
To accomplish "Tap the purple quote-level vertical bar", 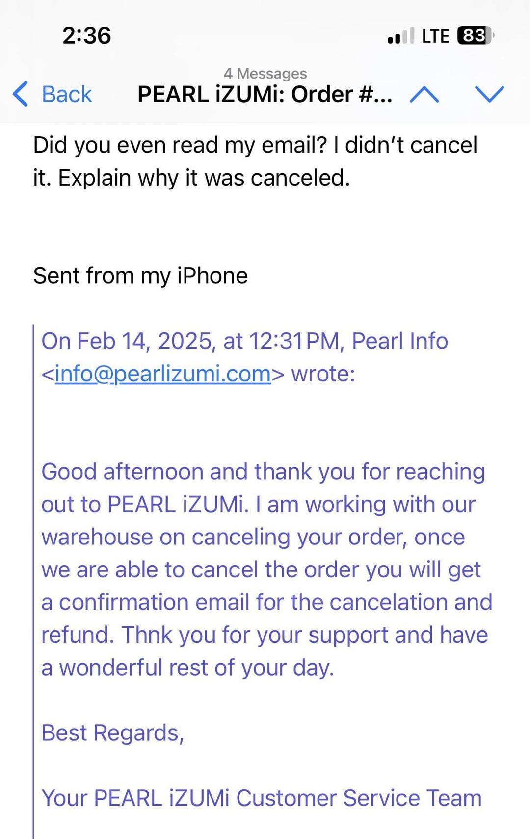I will (33, 581).
